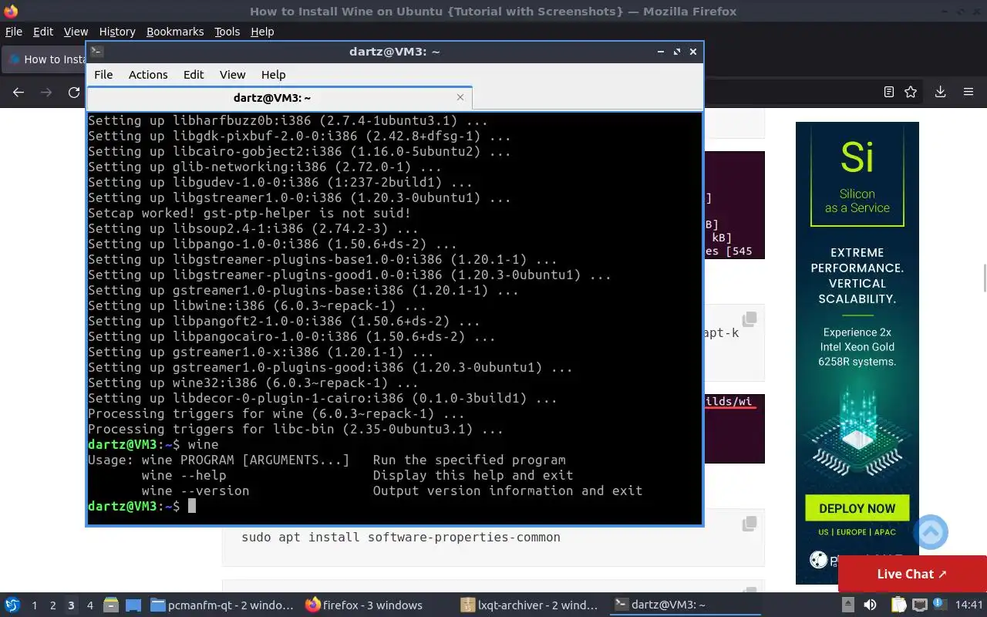This screenshot has width=987, height=617.
Task: Copy the software-properties-common command
Action: 749,524
